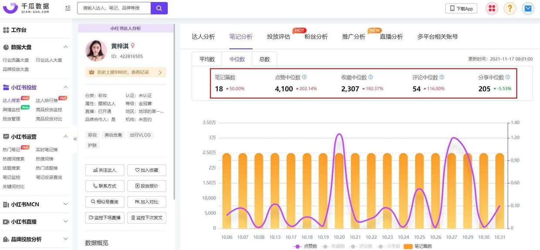
Task: Click the orange bar for 10.20
Action: (x=339, y=191)
